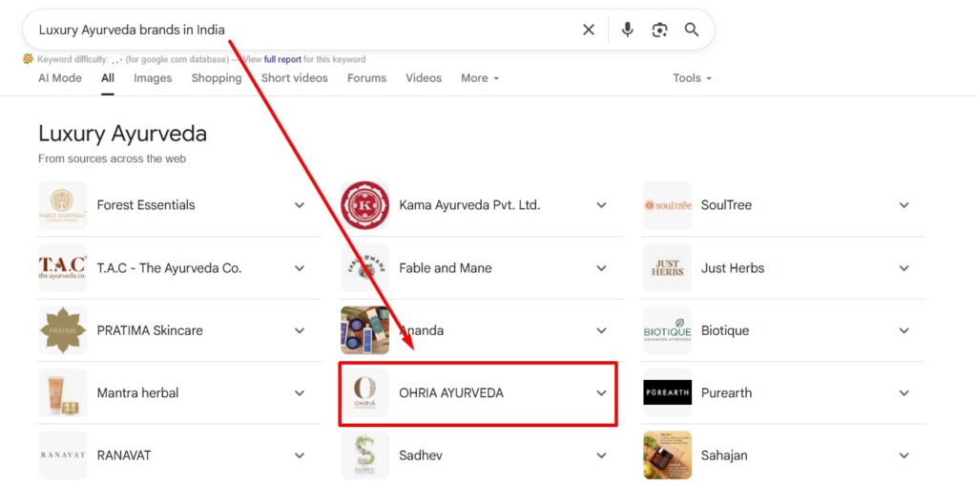The image size is (977, 486).
Task: Expand the Kama Ayurveda Pvt. Ltd. chevron
Action: pos(601,205)
